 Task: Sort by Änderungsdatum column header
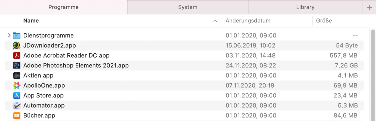(x=248, y=21)
